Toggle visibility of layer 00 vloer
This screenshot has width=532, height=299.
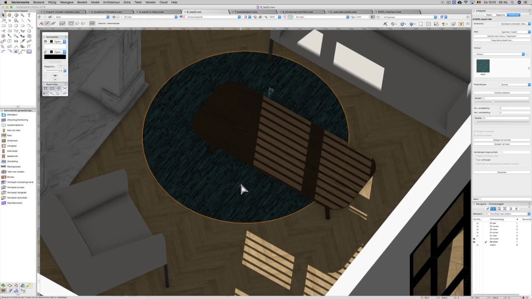[474, 242]
